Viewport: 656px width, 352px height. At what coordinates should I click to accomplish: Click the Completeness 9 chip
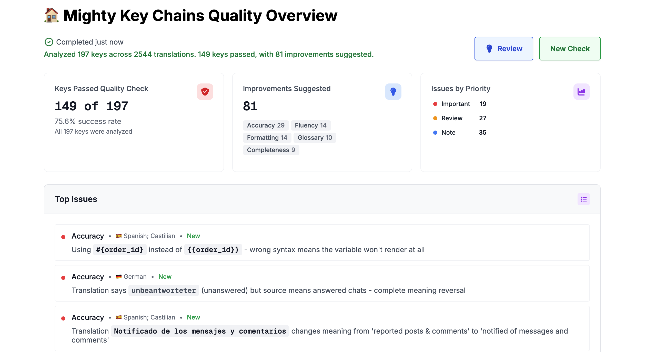271,150
